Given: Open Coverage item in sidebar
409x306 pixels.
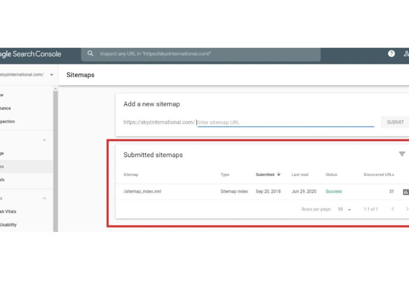Looking at the screenshot, I should click(26, 153).
